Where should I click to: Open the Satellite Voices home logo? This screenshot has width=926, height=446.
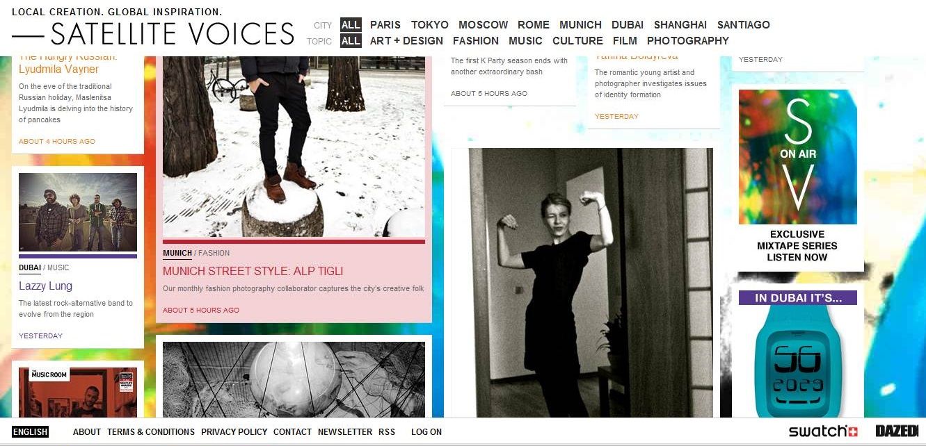[x=153, y=33]
